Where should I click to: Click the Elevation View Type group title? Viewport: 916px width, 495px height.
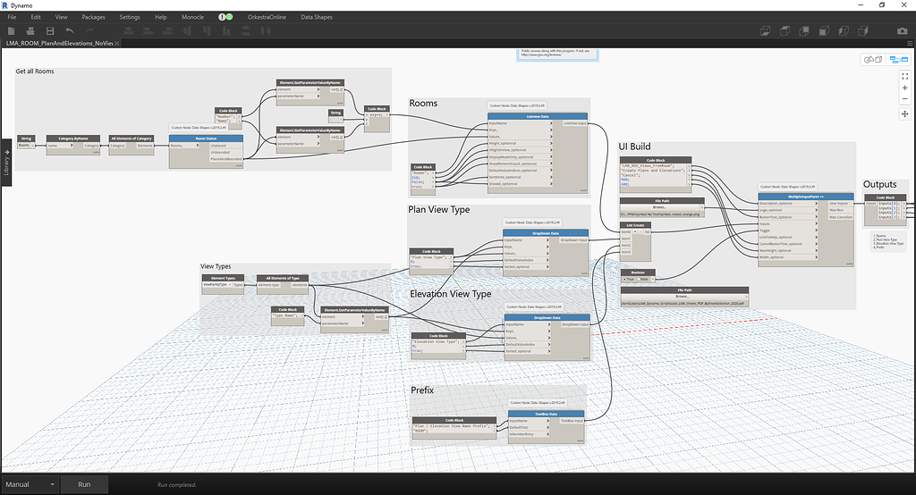click(451, 294)
